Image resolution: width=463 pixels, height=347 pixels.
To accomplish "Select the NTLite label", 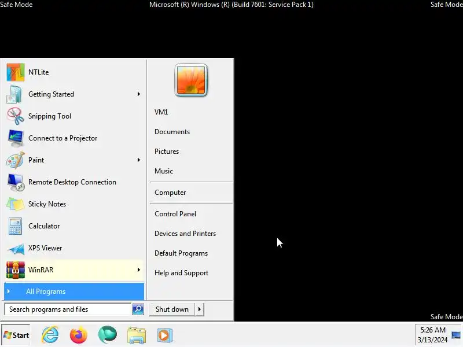I will coord(38,72).
